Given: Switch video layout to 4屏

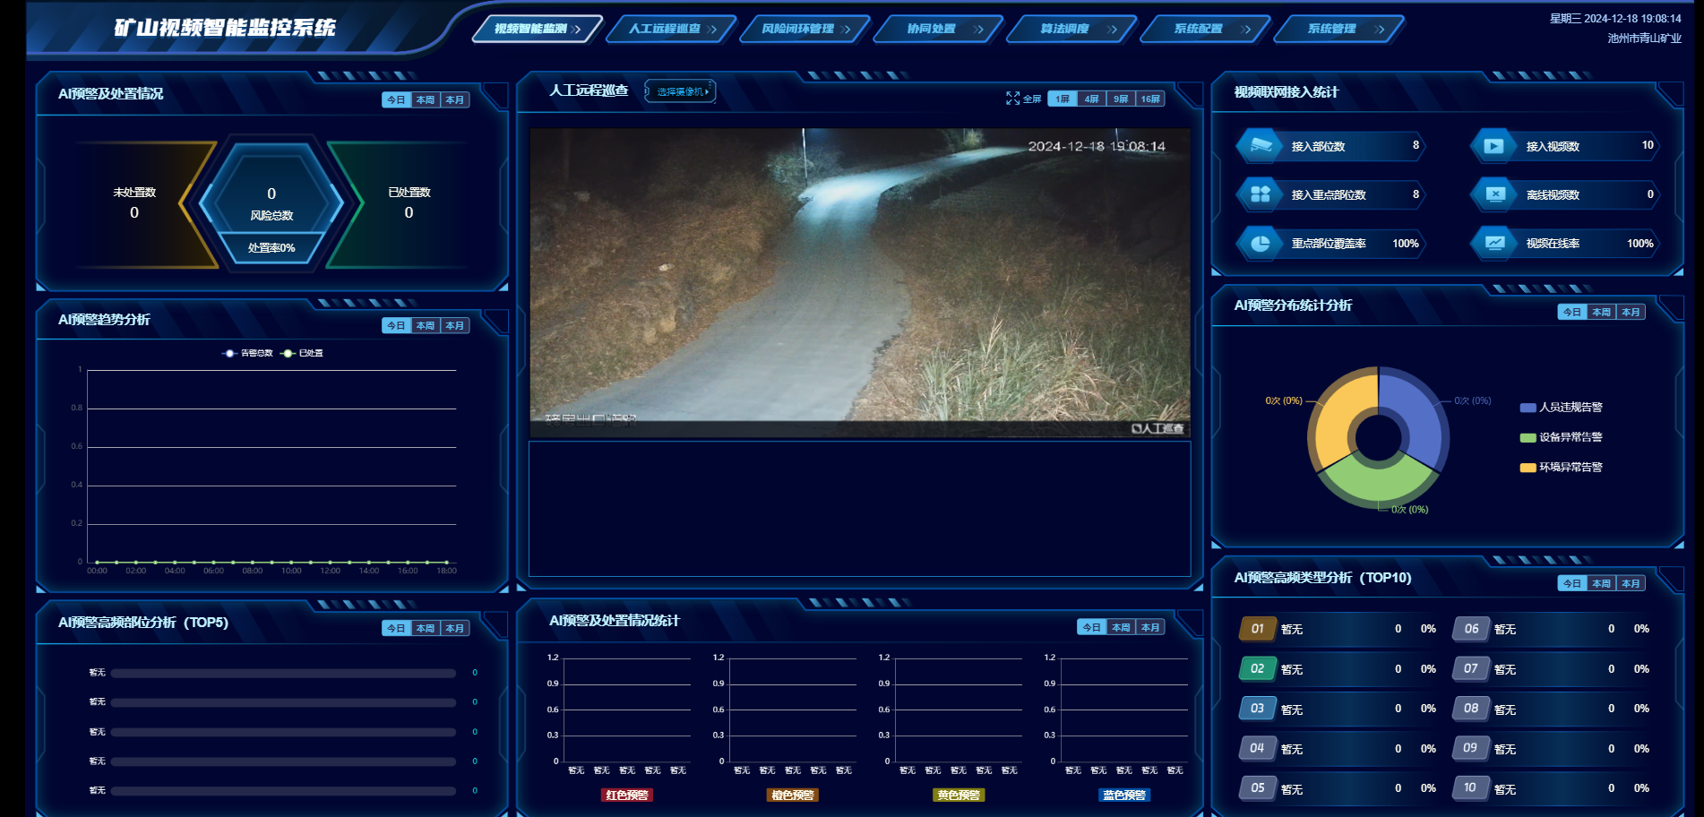Looking at the screenshot, I should [1091, 99].
